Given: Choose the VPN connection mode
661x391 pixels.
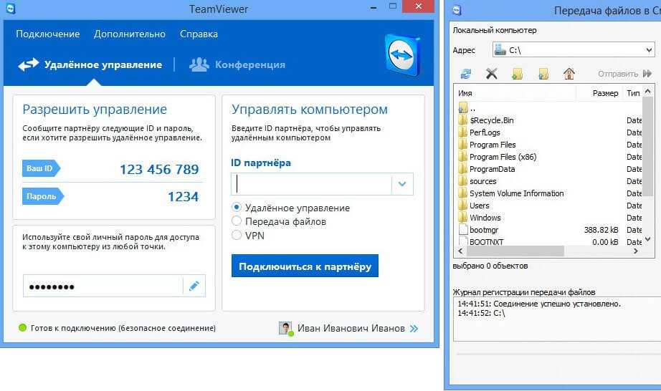Looking at the screenshot, I should [x=237, y=235].
